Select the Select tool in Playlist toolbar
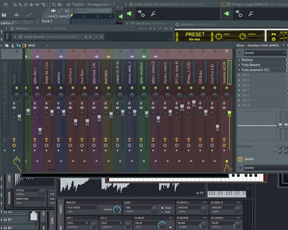This screenshot has height=230, width=288. (x=48, y=5)
